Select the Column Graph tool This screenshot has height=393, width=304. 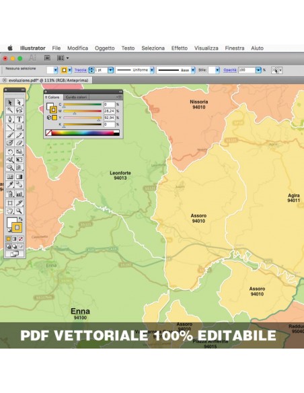(x=19, y=194)
